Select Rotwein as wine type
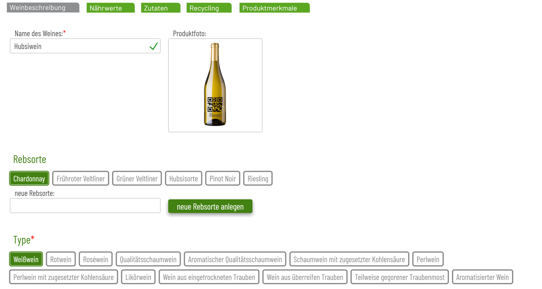 [x=61, y=259]
